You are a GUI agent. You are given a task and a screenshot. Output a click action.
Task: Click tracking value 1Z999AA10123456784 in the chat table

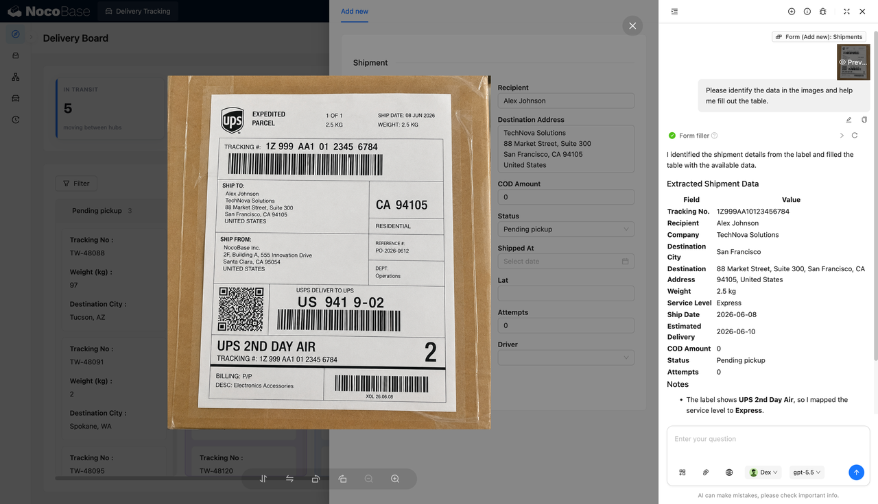752,212
